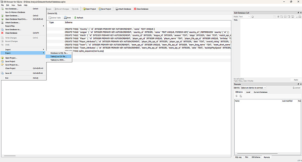Open the Mode Text dropdown in cell editor
Screen dimensions: 302x162
(x=244, y=17)
